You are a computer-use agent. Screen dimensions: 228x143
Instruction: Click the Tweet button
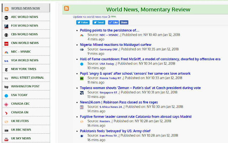point(99,23)
